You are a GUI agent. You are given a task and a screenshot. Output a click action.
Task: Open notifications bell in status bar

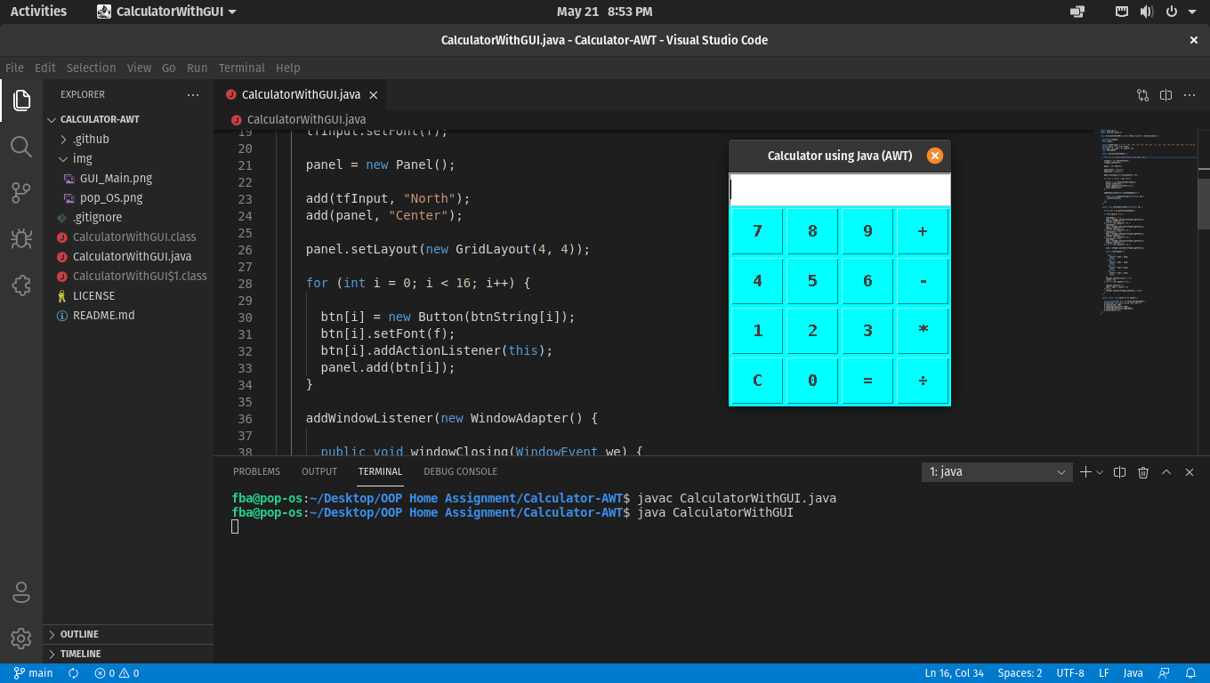pyautogui.click(x=1190, y=673)
